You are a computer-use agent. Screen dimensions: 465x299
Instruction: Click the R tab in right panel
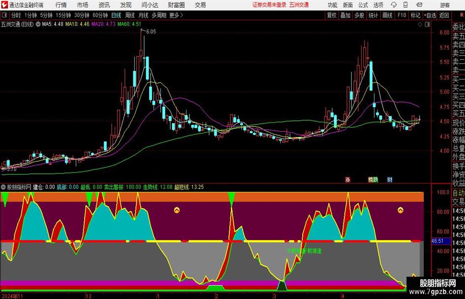click(462, 15)
